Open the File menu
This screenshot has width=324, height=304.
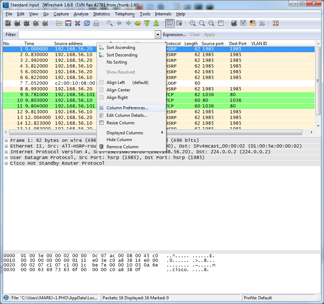(9, 14)
